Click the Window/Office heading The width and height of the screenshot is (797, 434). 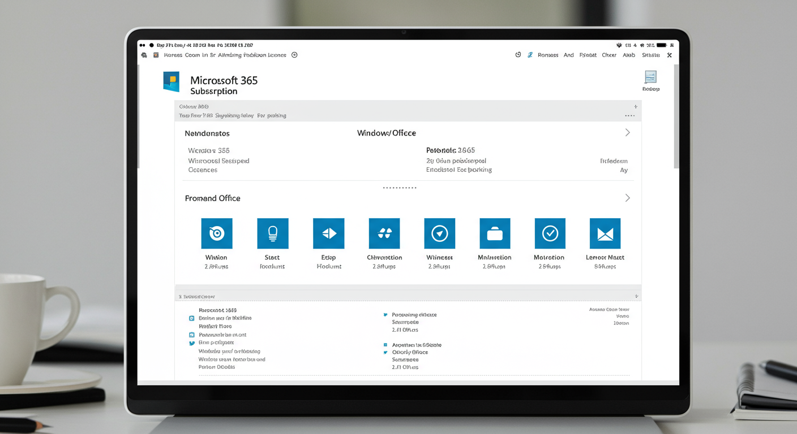[387, 133]
